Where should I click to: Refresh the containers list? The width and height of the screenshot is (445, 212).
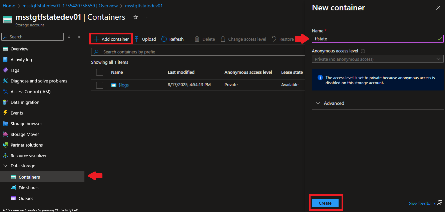click(172, 39)
